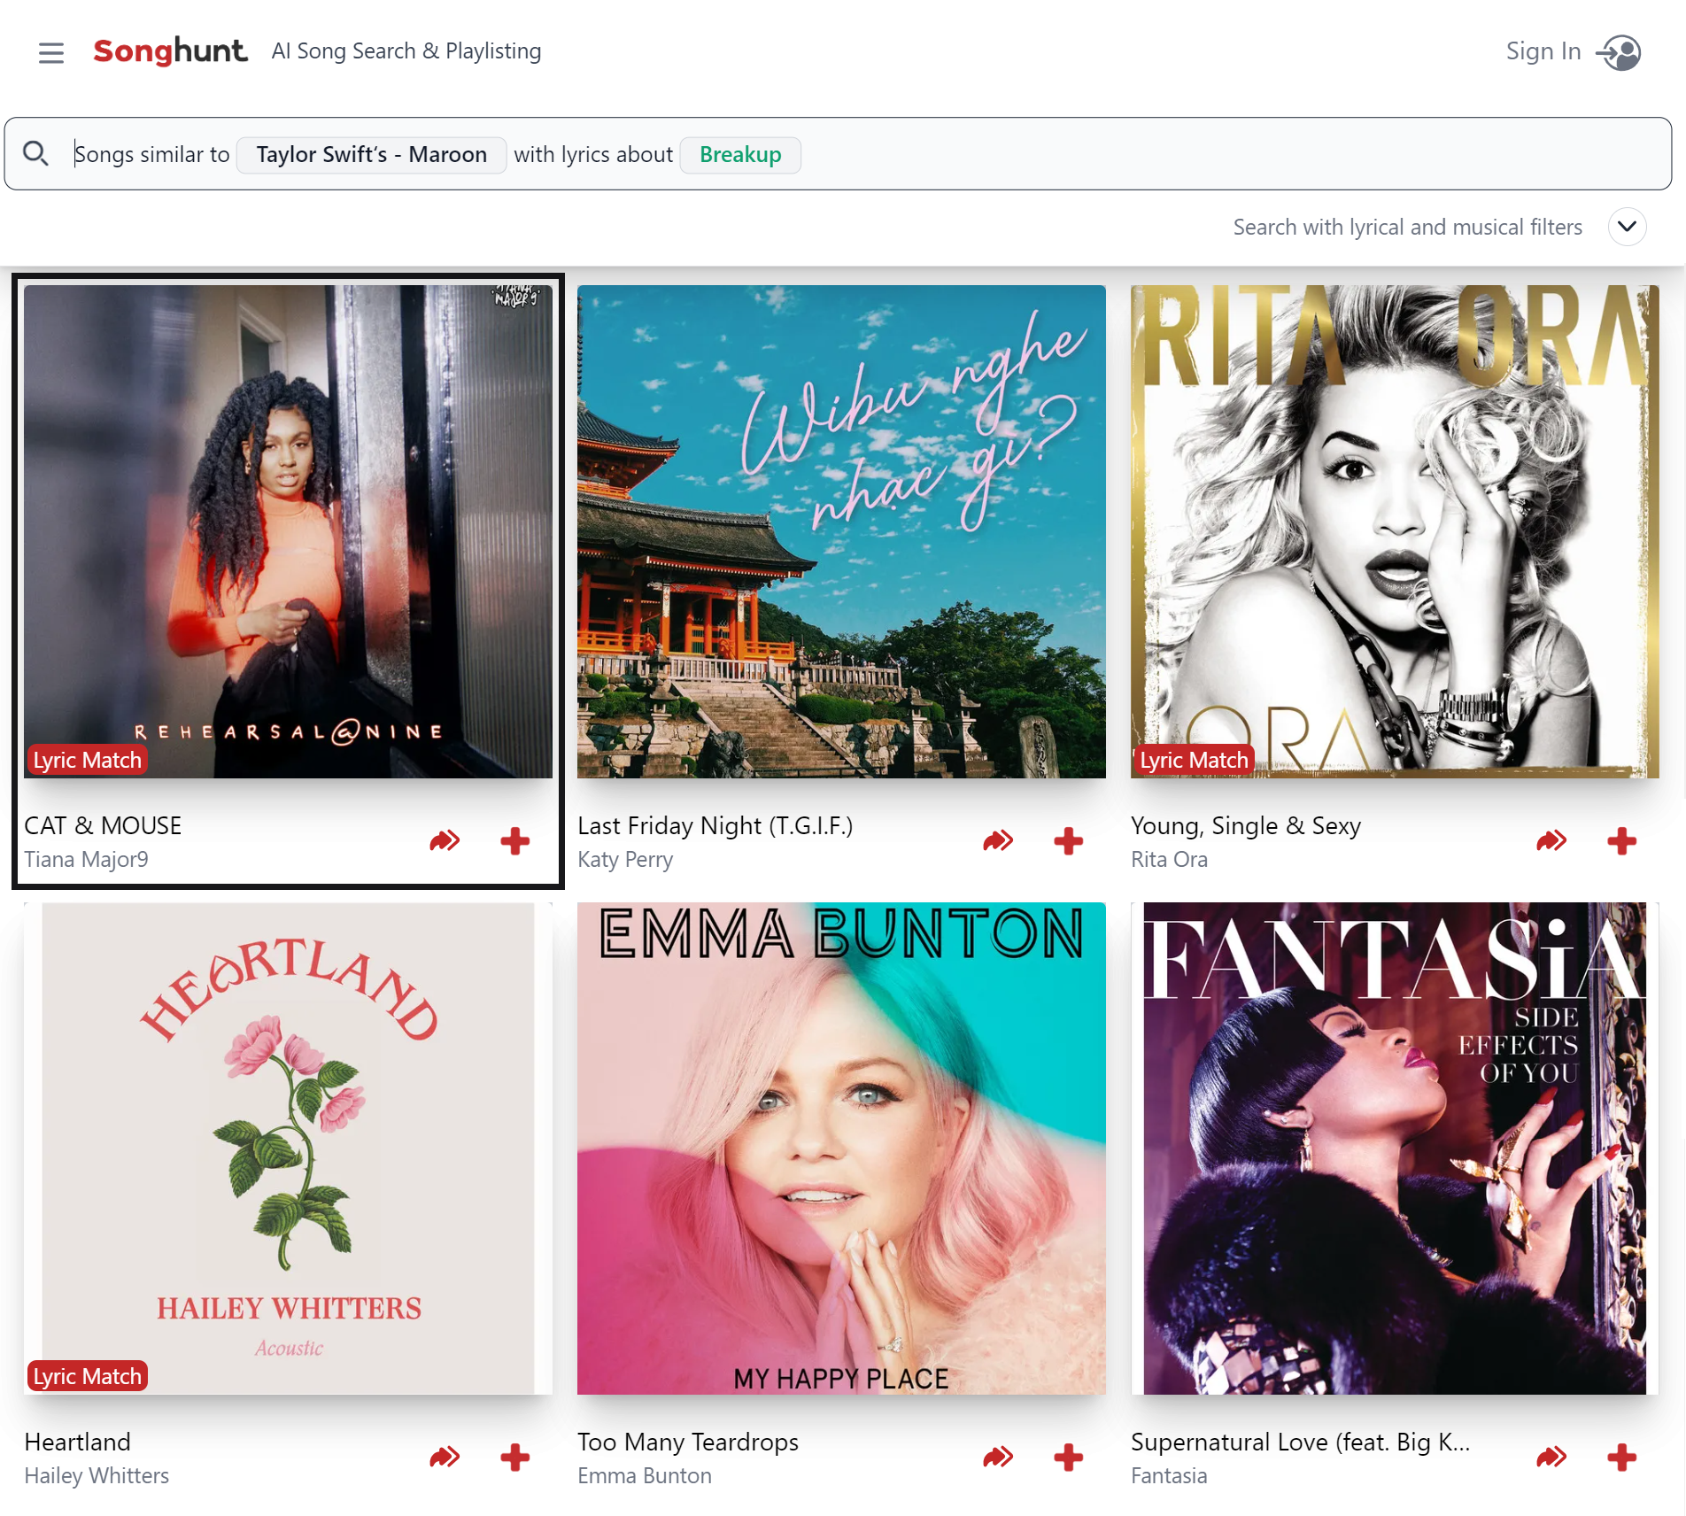Add Last Friday Night to playlist
The height and width of the screenshot is (1516, 1686).
point(1068,840)
